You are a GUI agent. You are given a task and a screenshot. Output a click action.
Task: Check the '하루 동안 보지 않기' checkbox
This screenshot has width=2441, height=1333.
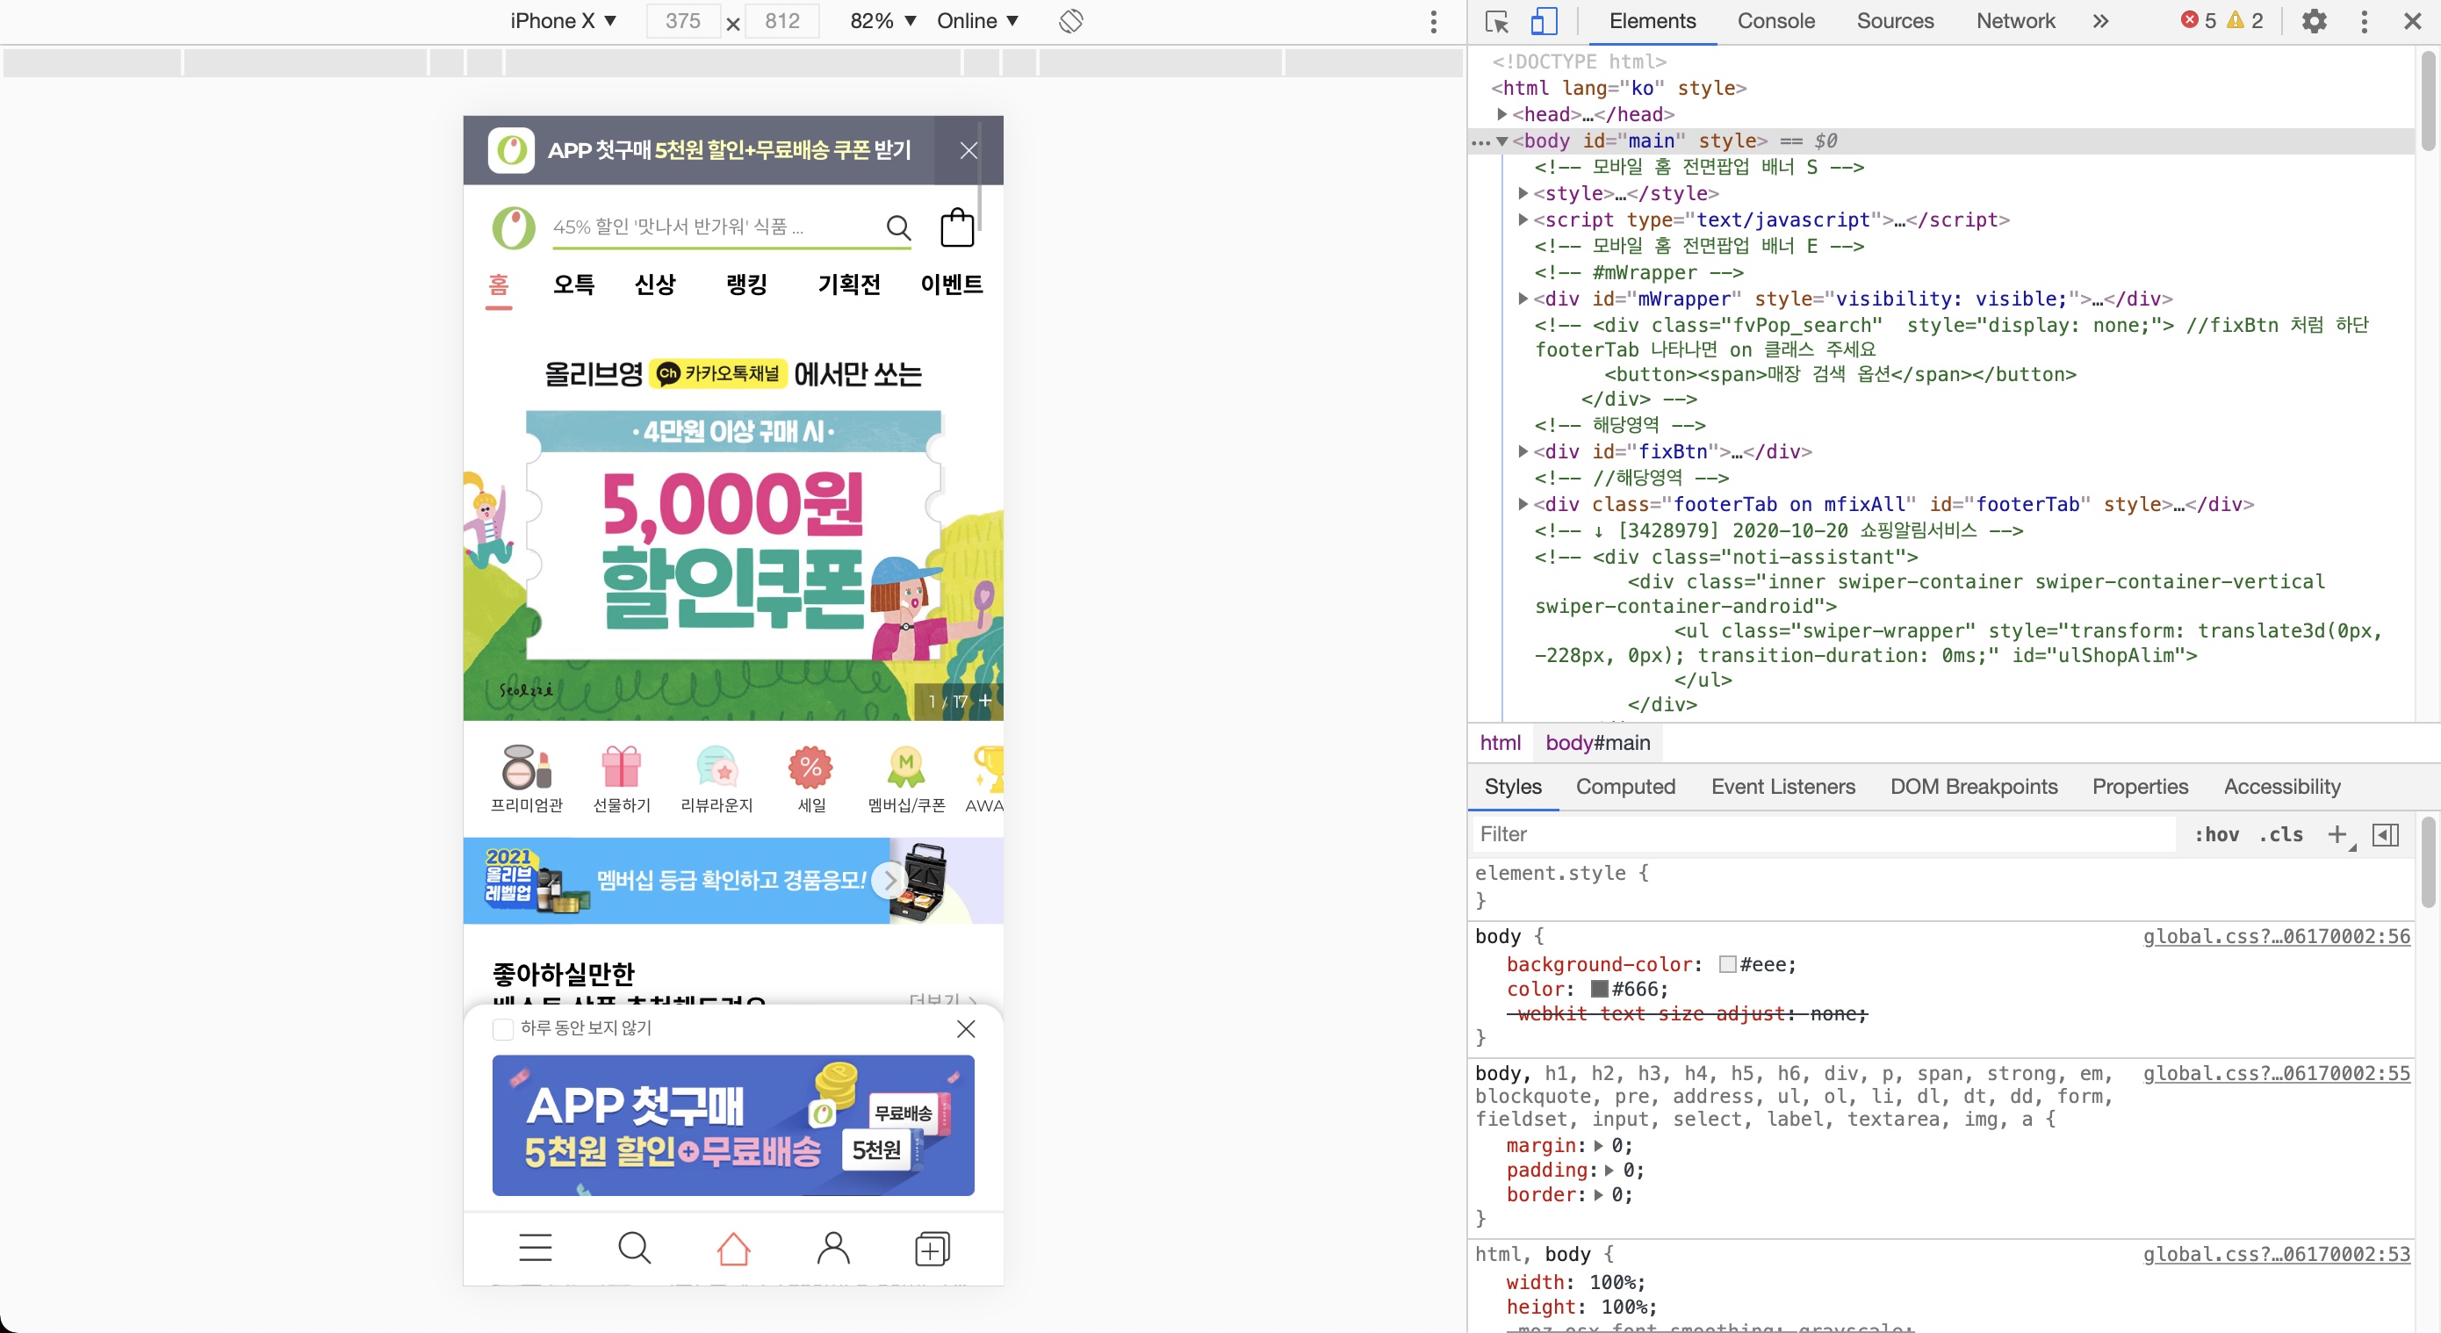[503, 1029]
